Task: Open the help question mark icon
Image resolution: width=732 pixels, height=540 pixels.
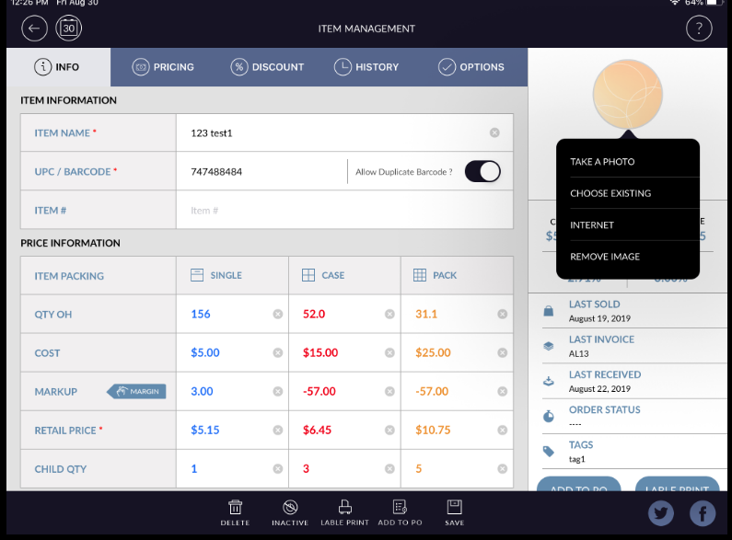Action: 699,29
